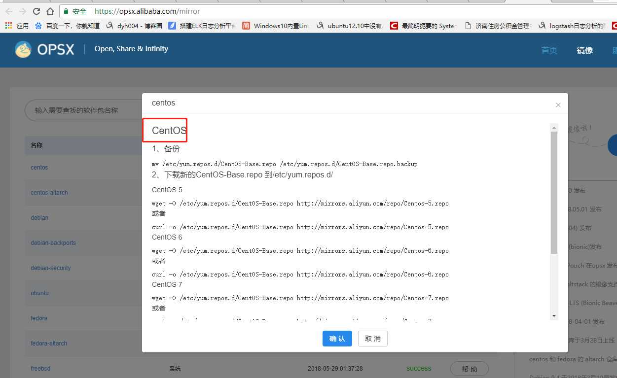Click the dialog vertical scrollbar thumb

tap(554, 193)
